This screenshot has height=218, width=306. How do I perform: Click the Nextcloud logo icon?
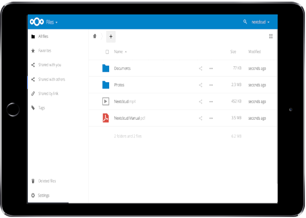(37, 22)
